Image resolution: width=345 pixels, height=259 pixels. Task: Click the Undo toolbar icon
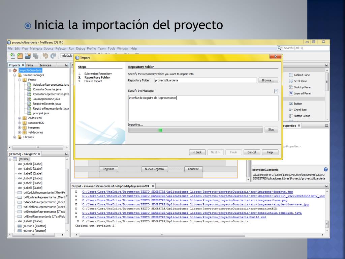pos(45,56)
